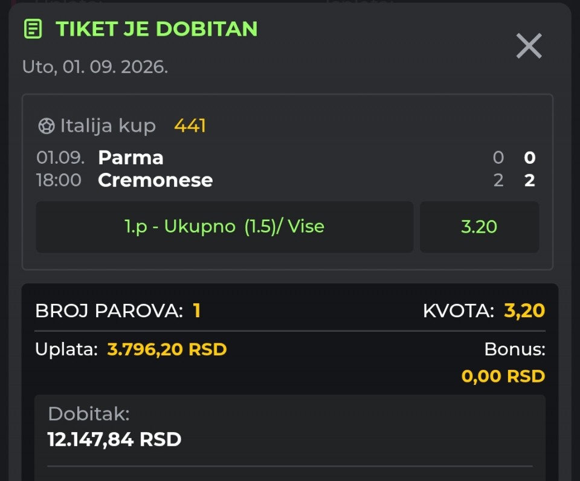The image size is (580, 481).
Task: Click the KVOTA 3,20 total
Action: pos(524,311)
